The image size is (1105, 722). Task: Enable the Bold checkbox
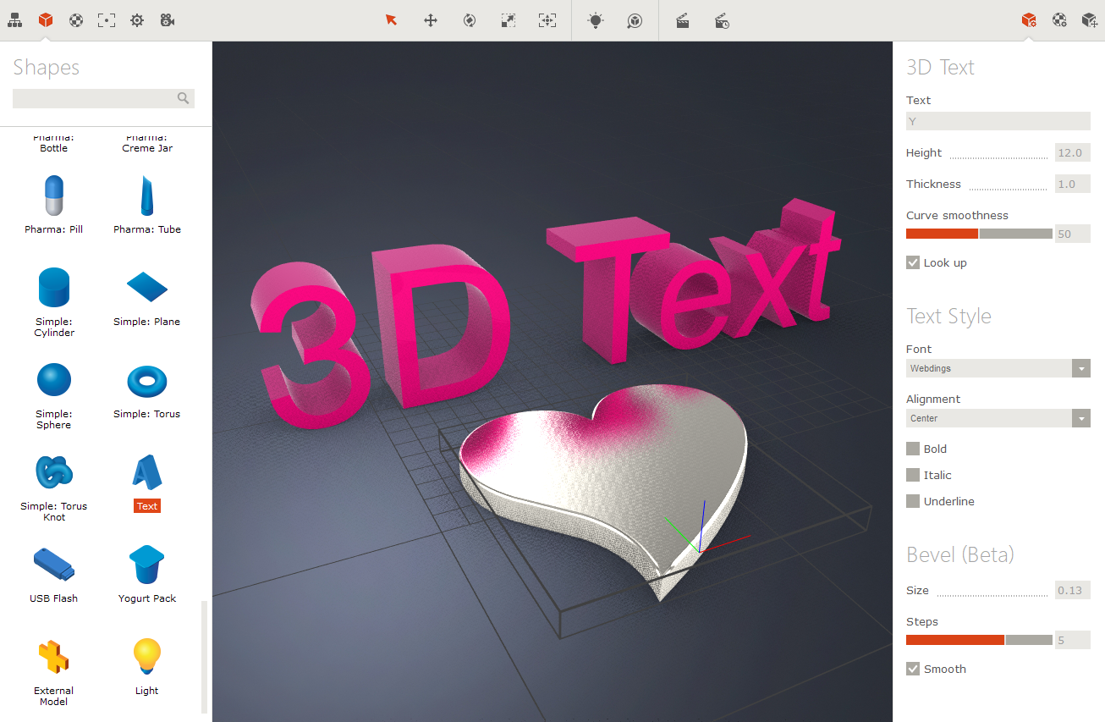coord(913,449)
